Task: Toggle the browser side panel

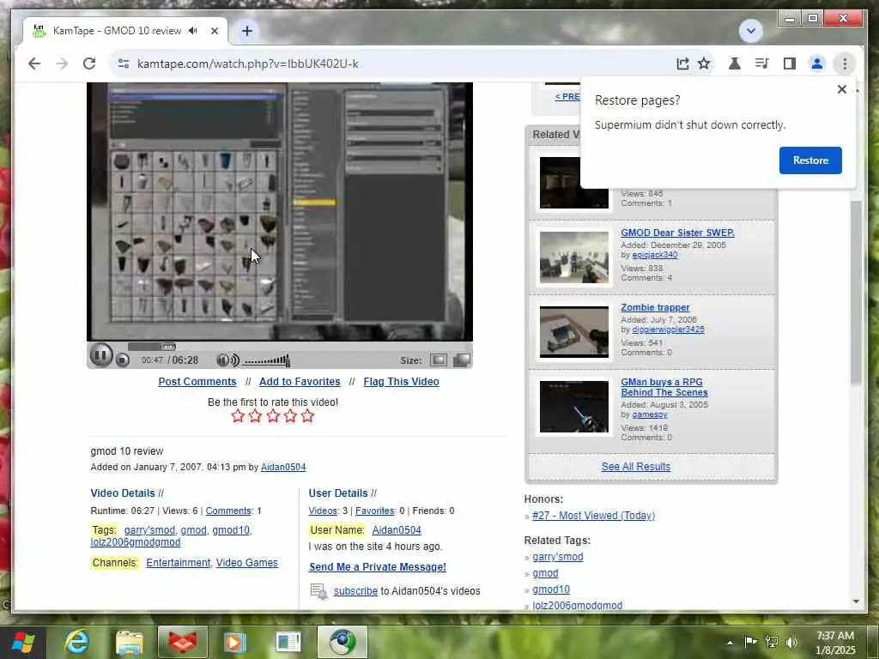Action: 790,63
